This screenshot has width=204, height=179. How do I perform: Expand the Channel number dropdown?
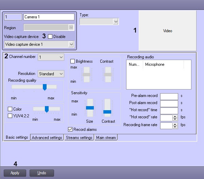point(61,57)
